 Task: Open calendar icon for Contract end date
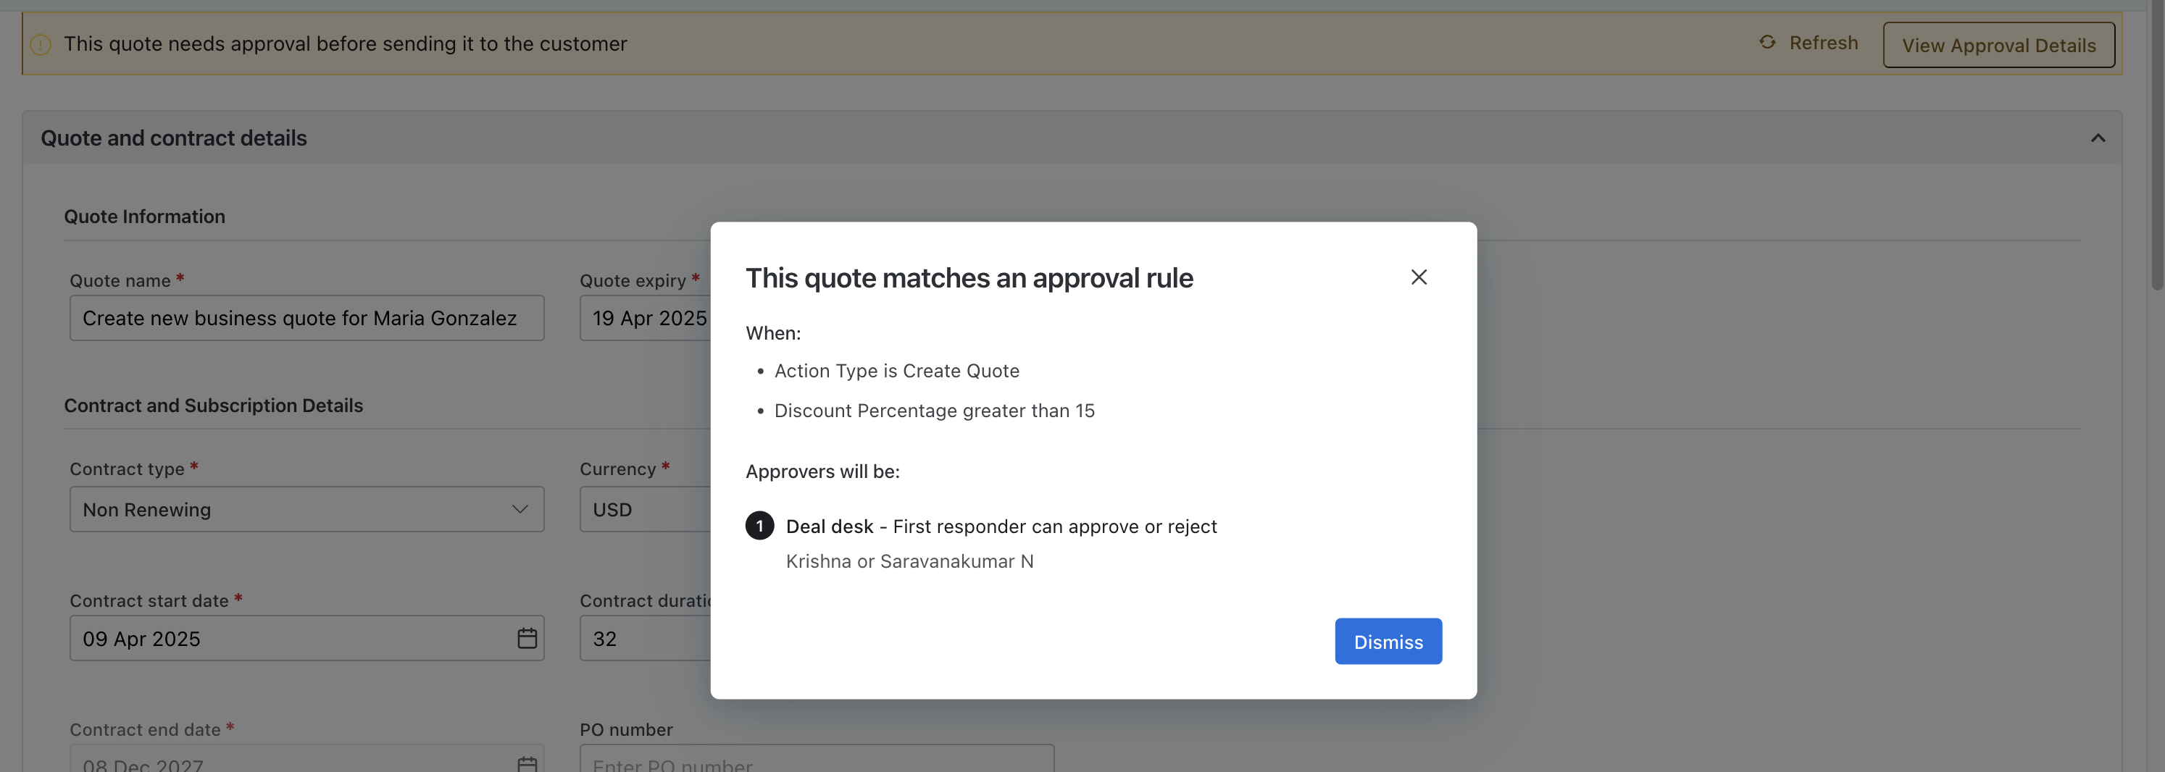(527, 763)
